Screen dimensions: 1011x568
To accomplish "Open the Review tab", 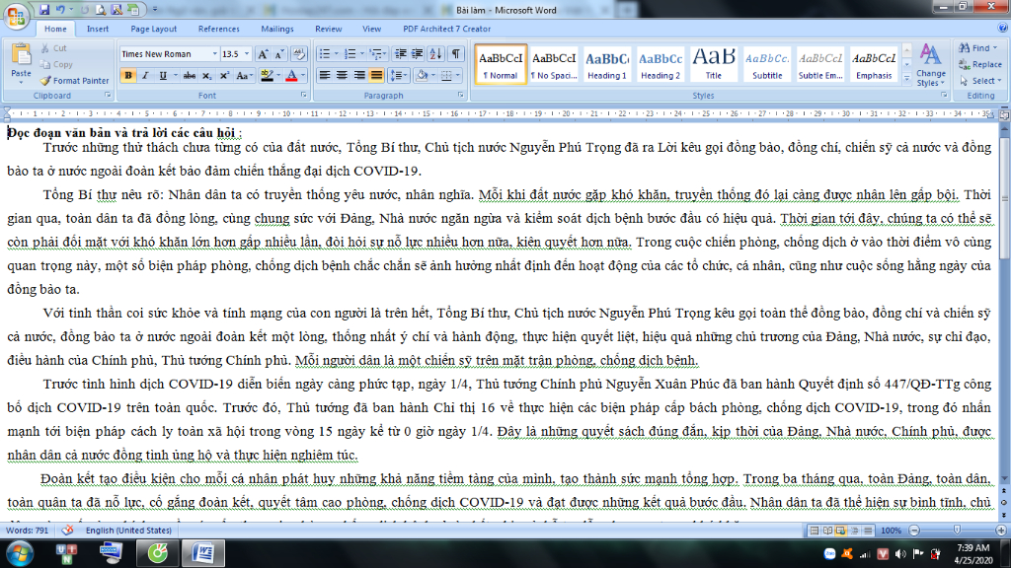I will [x=328, y=29].
